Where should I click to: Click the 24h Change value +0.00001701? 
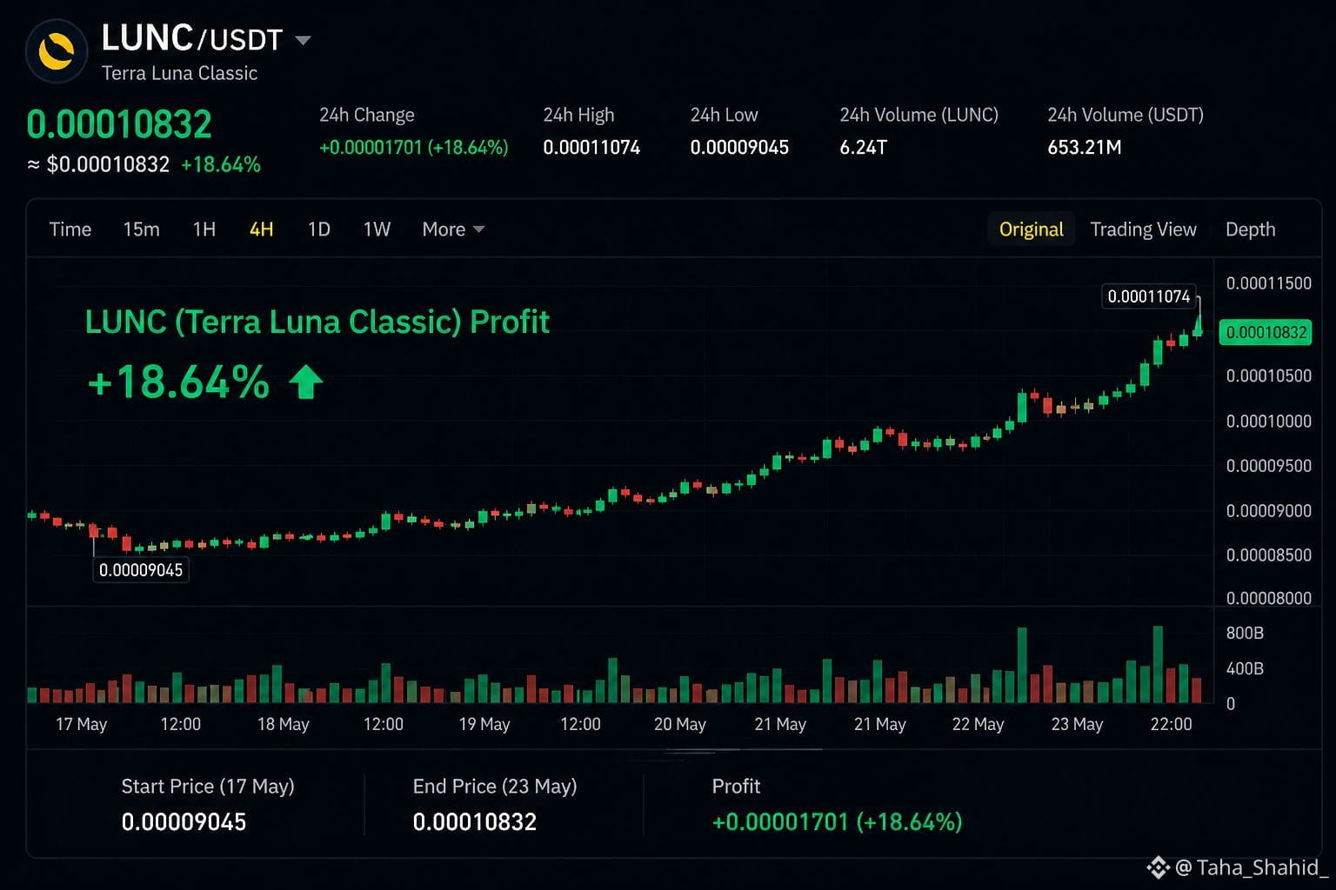pos(413,148)
